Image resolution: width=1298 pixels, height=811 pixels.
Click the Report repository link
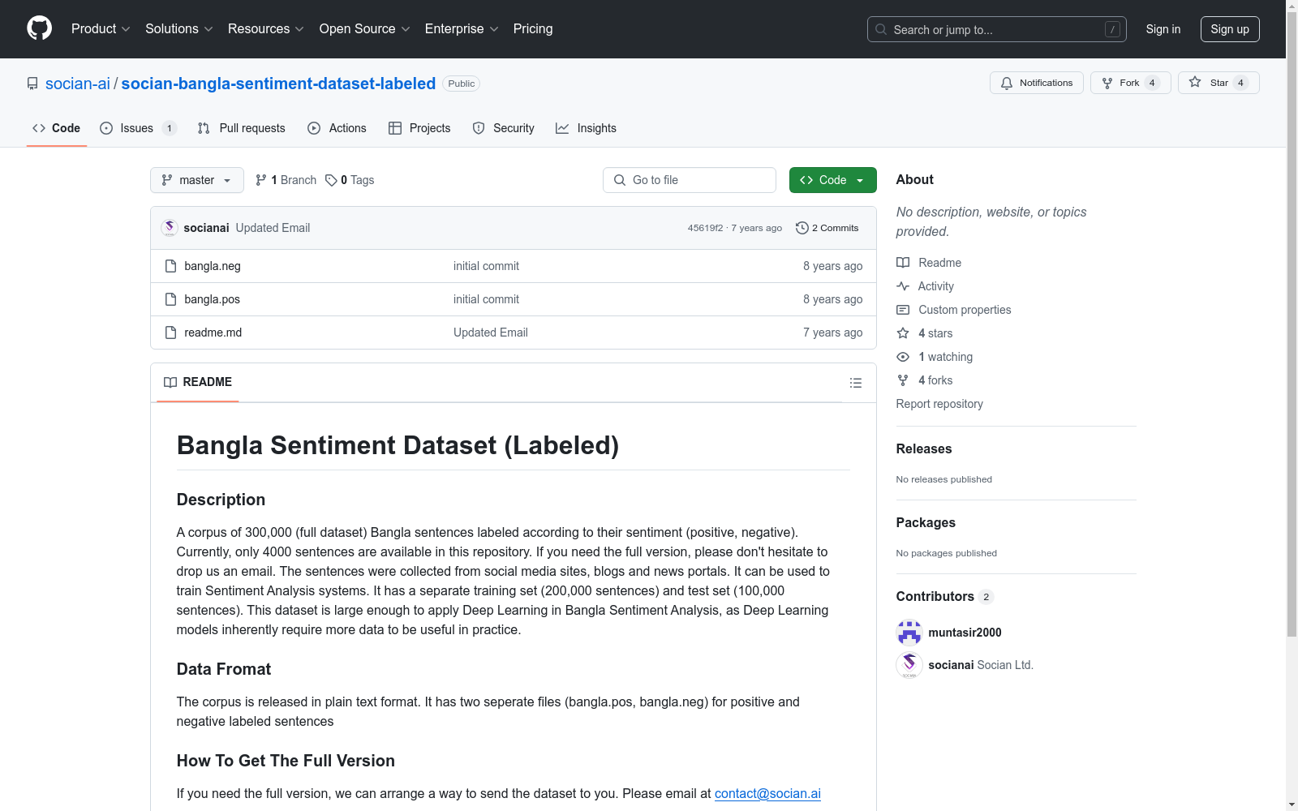(x=939, y=404)
